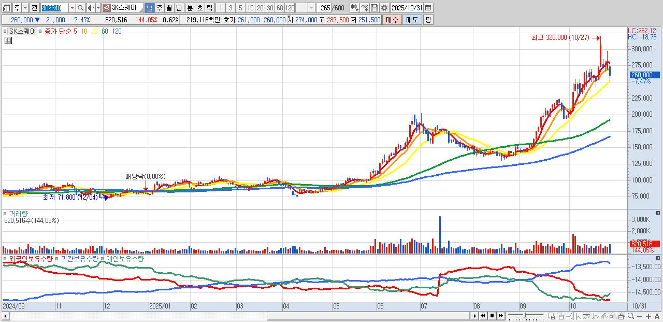The width and height of the screenshot is (663, 322).
Task: Click the 외국인보유수량 legend label
Action: point(31,258)
